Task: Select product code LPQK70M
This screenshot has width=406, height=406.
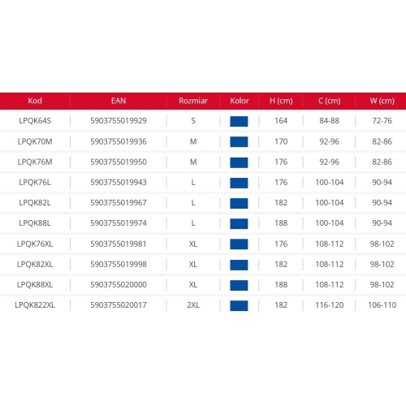Action: click(x=35, y=141)
